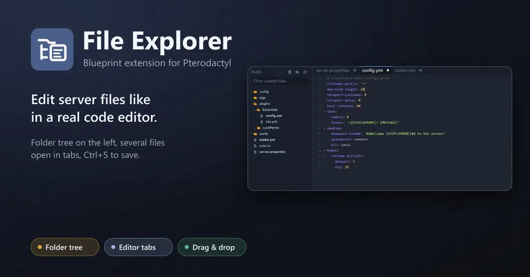The height and width of the screenshot is (277, 530).
Task: Click the Editor tabs badge
Action: (x=138, y=247)
